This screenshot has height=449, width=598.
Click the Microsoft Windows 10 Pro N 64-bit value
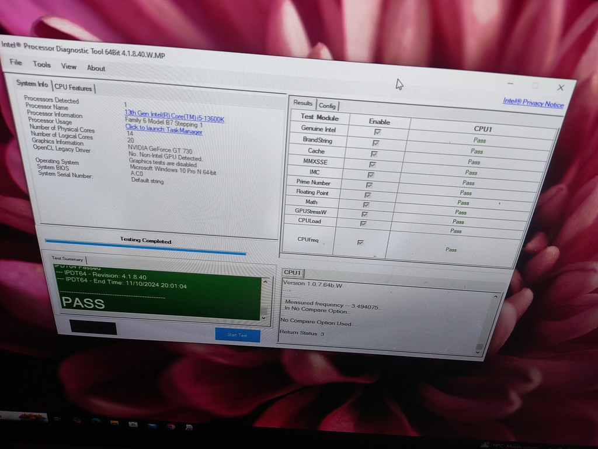click(173, 171)
